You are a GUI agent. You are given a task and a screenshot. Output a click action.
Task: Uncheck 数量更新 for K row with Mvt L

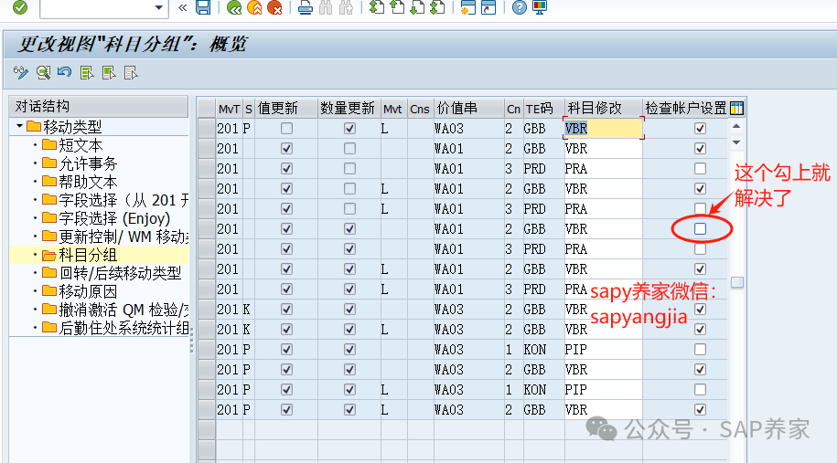[x=349, y=330]
